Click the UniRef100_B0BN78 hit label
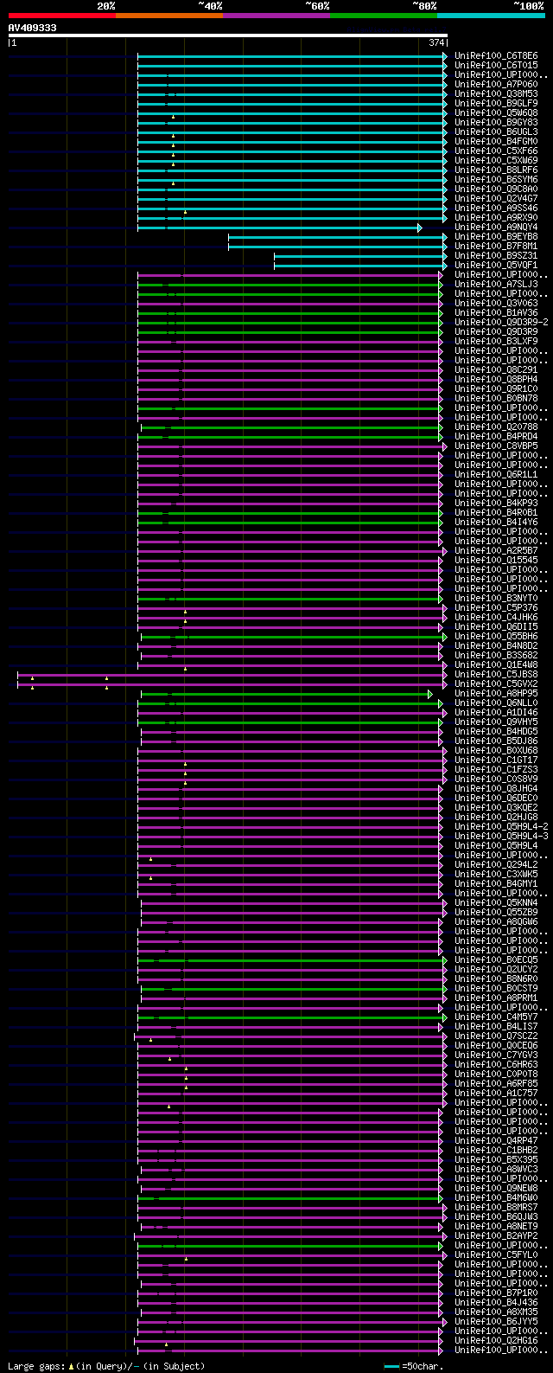 [x=496, y=399]
